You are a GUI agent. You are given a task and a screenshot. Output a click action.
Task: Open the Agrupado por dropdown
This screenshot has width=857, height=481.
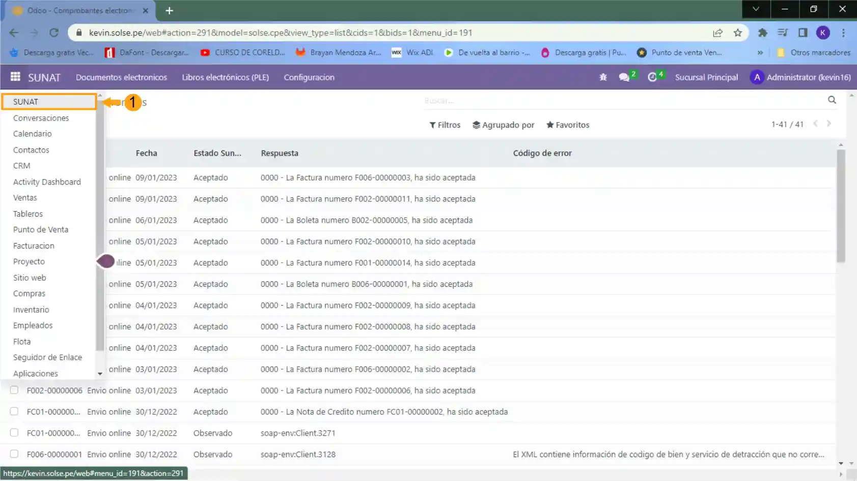[x=503, y=125]
